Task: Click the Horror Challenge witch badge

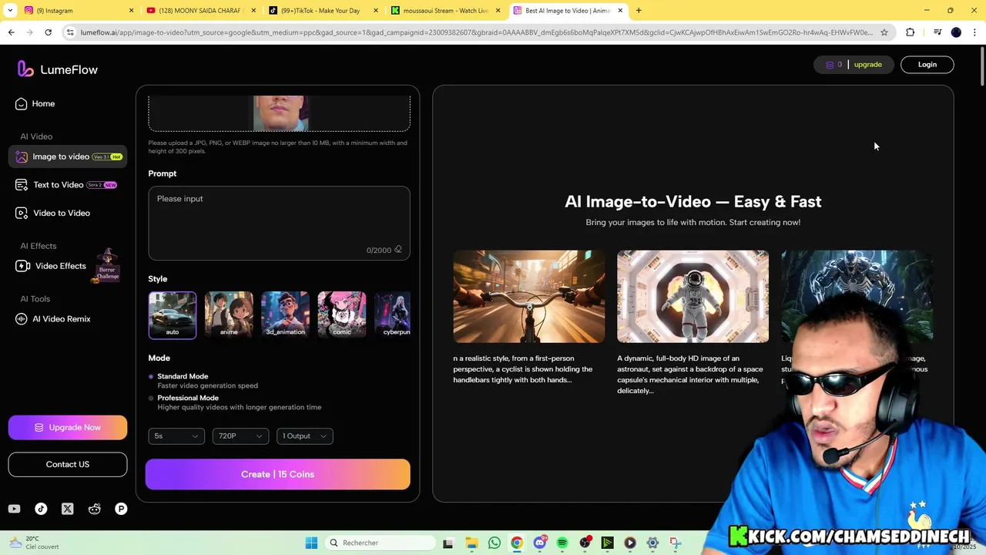Action: 107,267
